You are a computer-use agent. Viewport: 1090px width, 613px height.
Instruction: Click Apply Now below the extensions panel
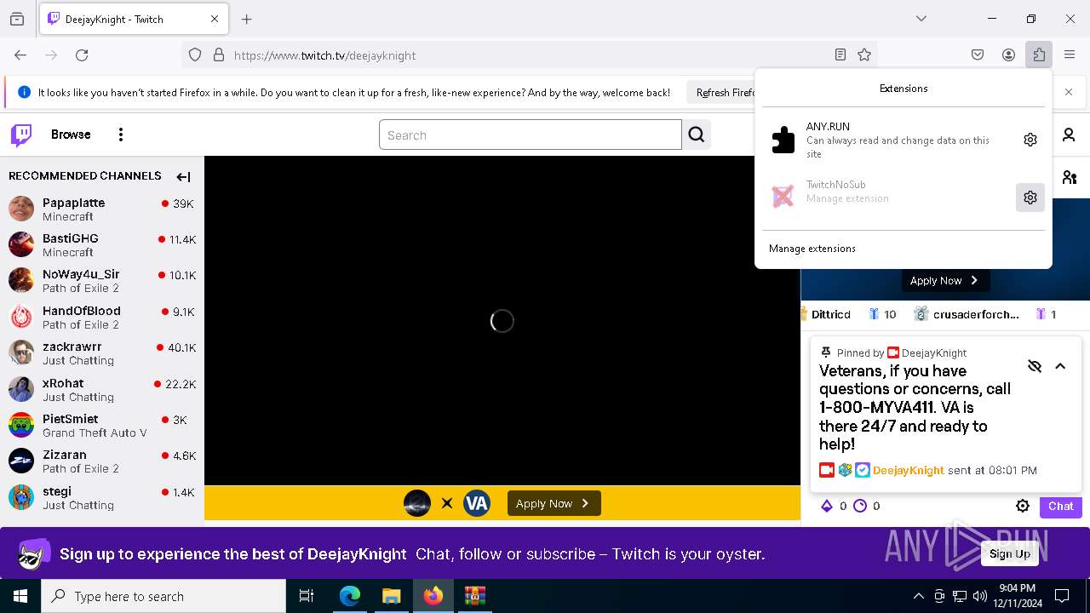click(945, 280)
